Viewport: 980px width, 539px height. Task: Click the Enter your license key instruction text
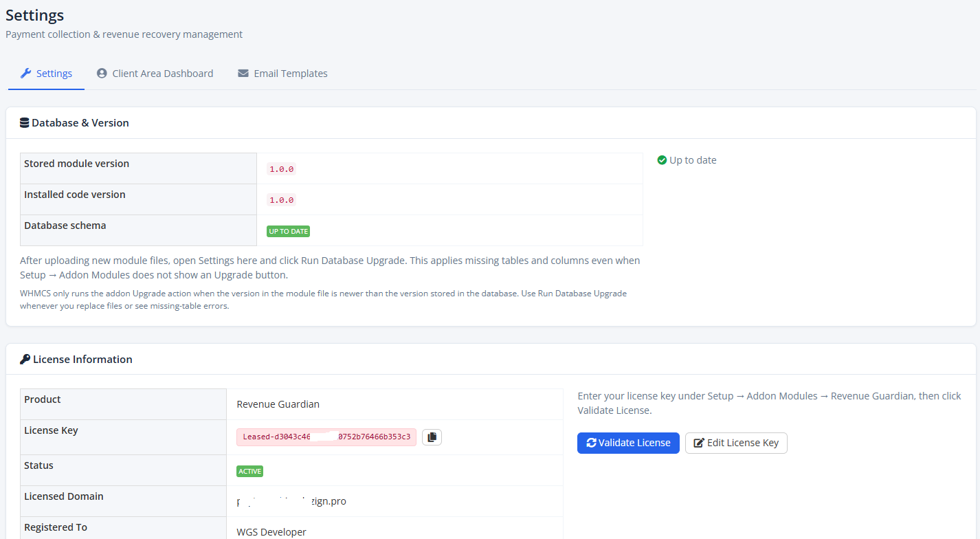coord(770,403)
